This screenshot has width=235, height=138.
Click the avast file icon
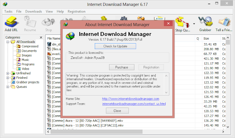pyautogui.click(x=49, y=54)
